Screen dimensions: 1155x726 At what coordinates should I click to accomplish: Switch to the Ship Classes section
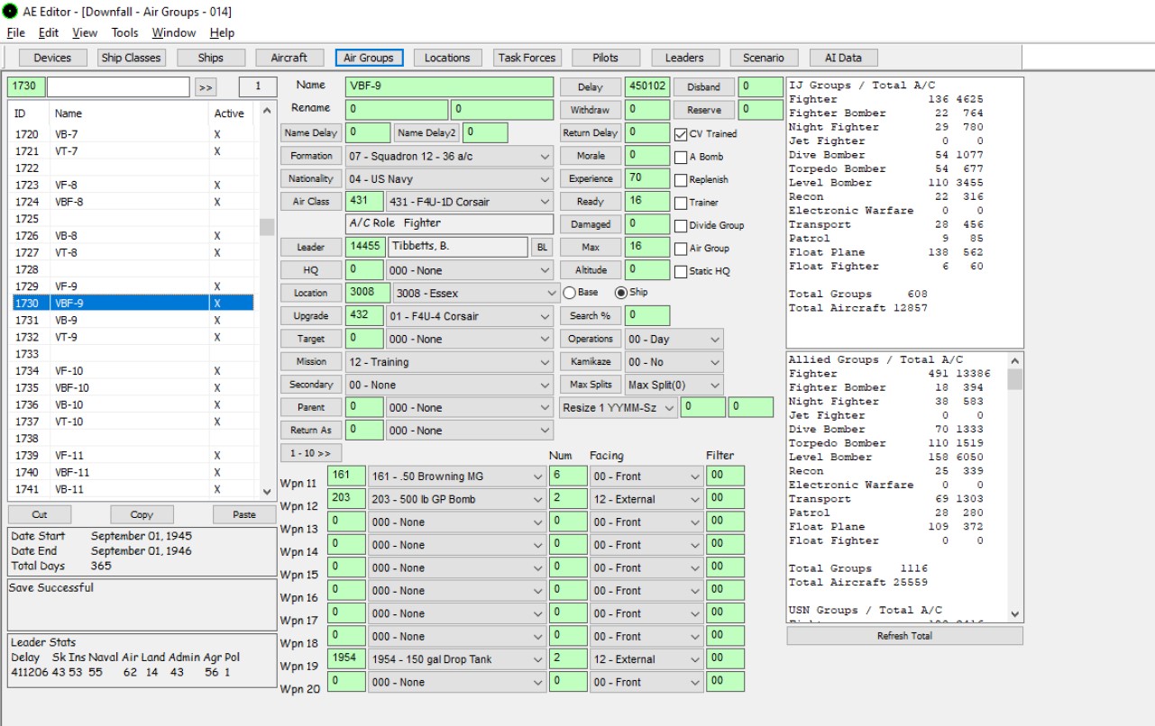(131, 58)
